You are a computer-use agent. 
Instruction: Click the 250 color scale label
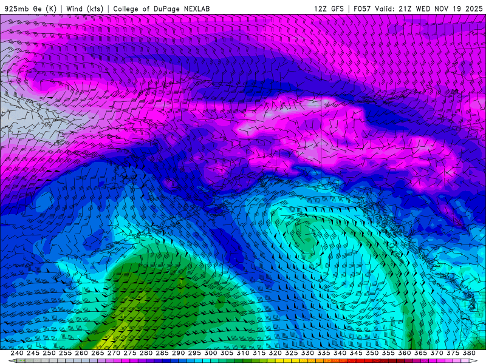(x=49, y=353)
